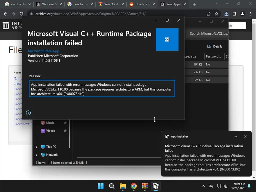Open App Installer taskbar icon
The height and width of the screenshot is (192, 256).
click(156, 186)
